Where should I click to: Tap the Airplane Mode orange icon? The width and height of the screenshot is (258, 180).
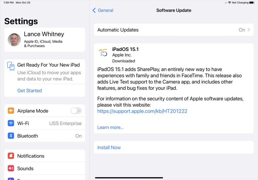click(11, 111)
